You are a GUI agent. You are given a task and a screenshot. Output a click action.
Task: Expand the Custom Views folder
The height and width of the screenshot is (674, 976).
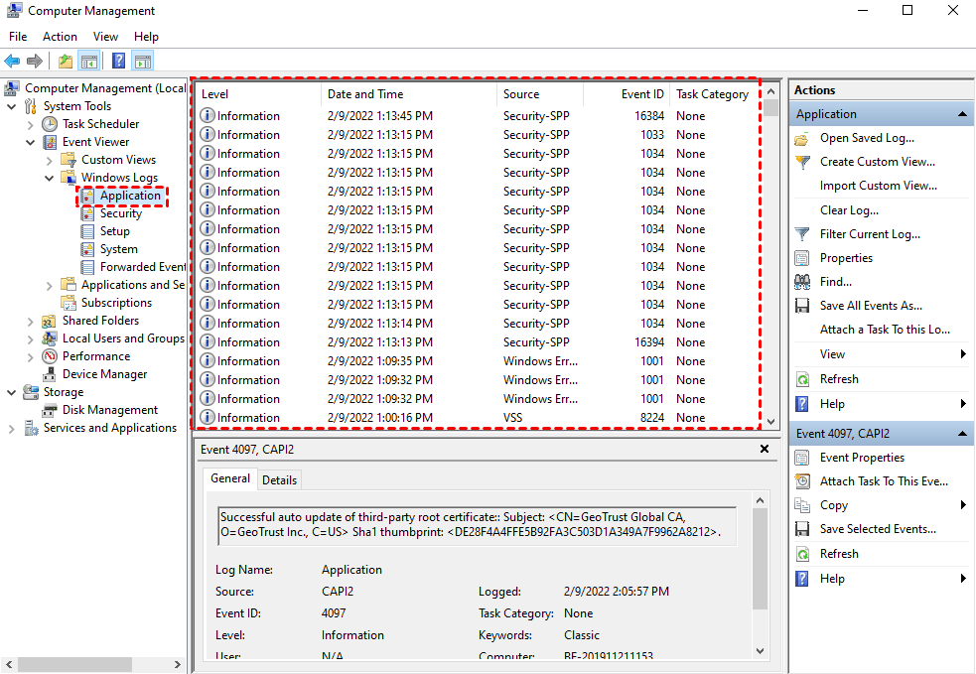pos(49,160)
